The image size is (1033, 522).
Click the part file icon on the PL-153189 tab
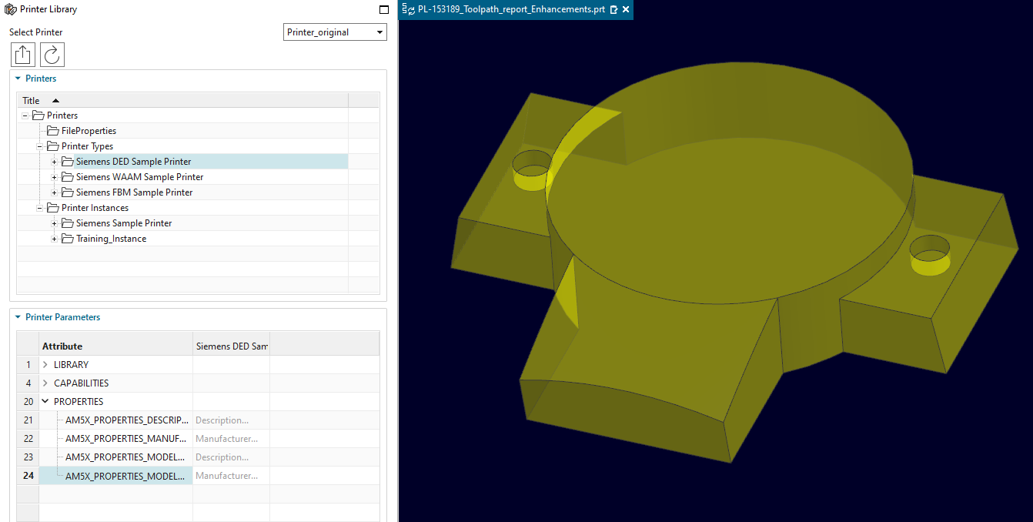[x=406, y=9]
